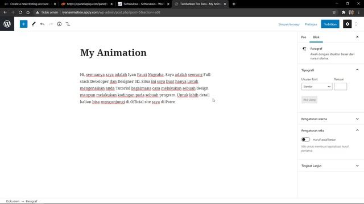Go forward in browser history
This screenshot has height=204, width=364.
click(13, 12)
